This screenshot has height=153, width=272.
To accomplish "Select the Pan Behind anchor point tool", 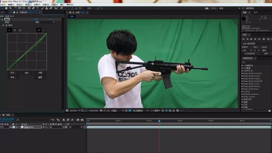I will pos(24,8).
